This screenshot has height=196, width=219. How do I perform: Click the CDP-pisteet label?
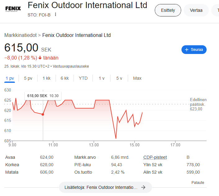coord(155,157)
